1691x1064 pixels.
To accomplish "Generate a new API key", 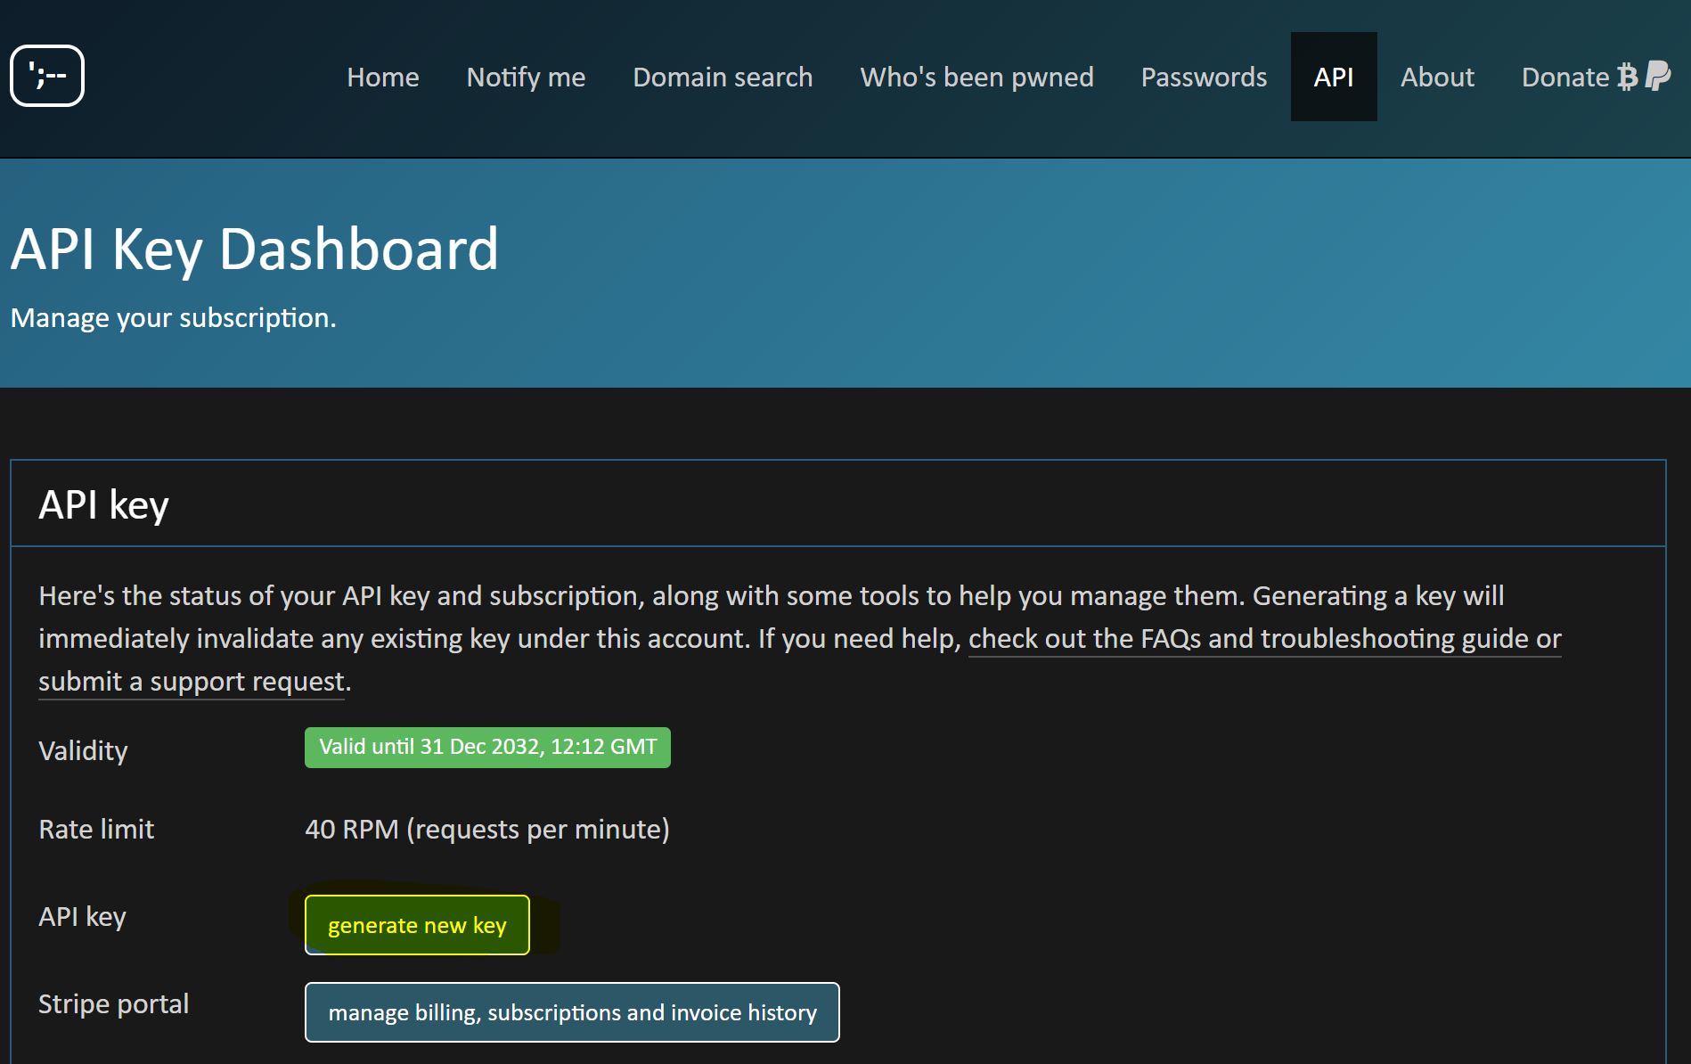I will click(x=416, y=925).
